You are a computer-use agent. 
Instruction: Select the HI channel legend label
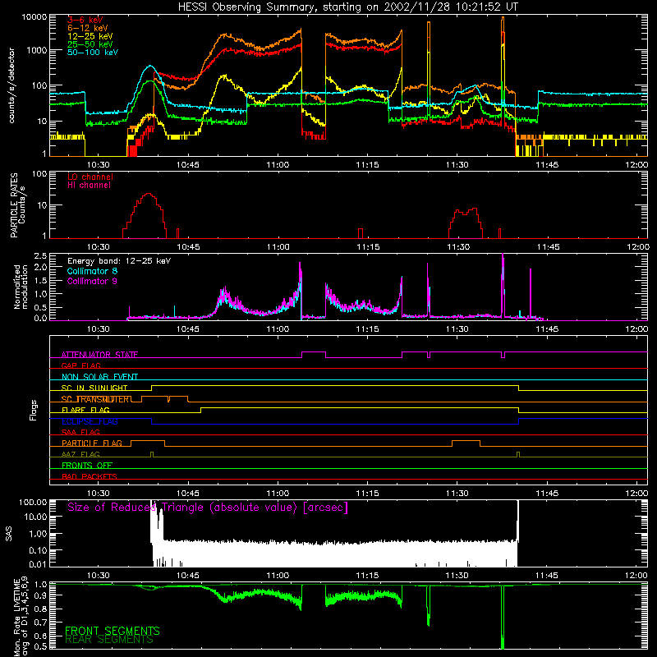point(89,185)
